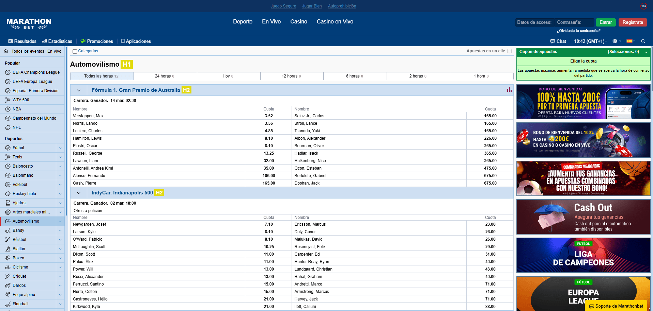
Task: Click the NBA basketball icon
Action: (8, 109)
